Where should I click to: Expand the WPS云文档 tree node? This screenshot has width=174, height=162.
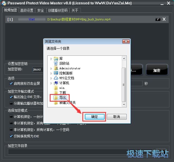coord(51,78)
